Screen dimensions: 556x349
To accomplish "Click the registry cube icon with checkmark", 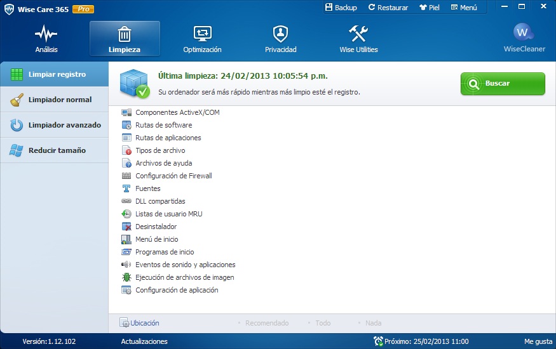I will click(x=134, y=84).
